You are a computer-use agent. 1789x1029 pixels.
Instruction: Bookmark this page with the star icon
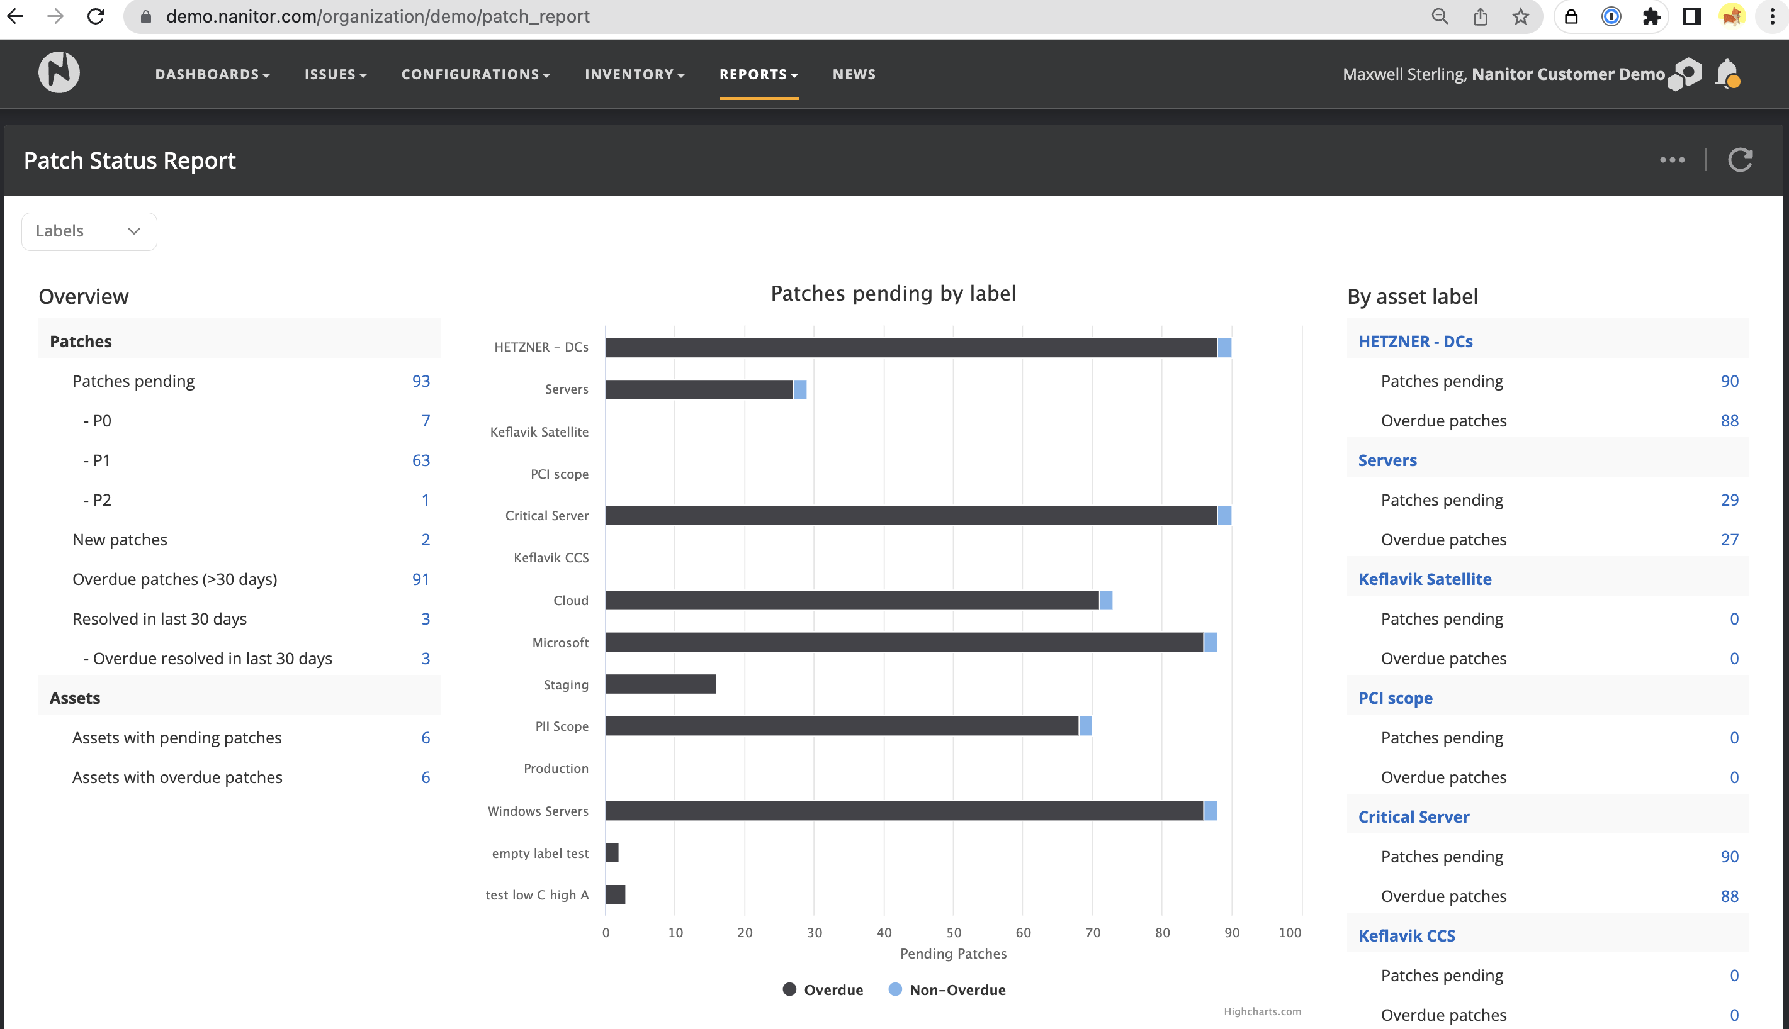(x=1520, y=16)
